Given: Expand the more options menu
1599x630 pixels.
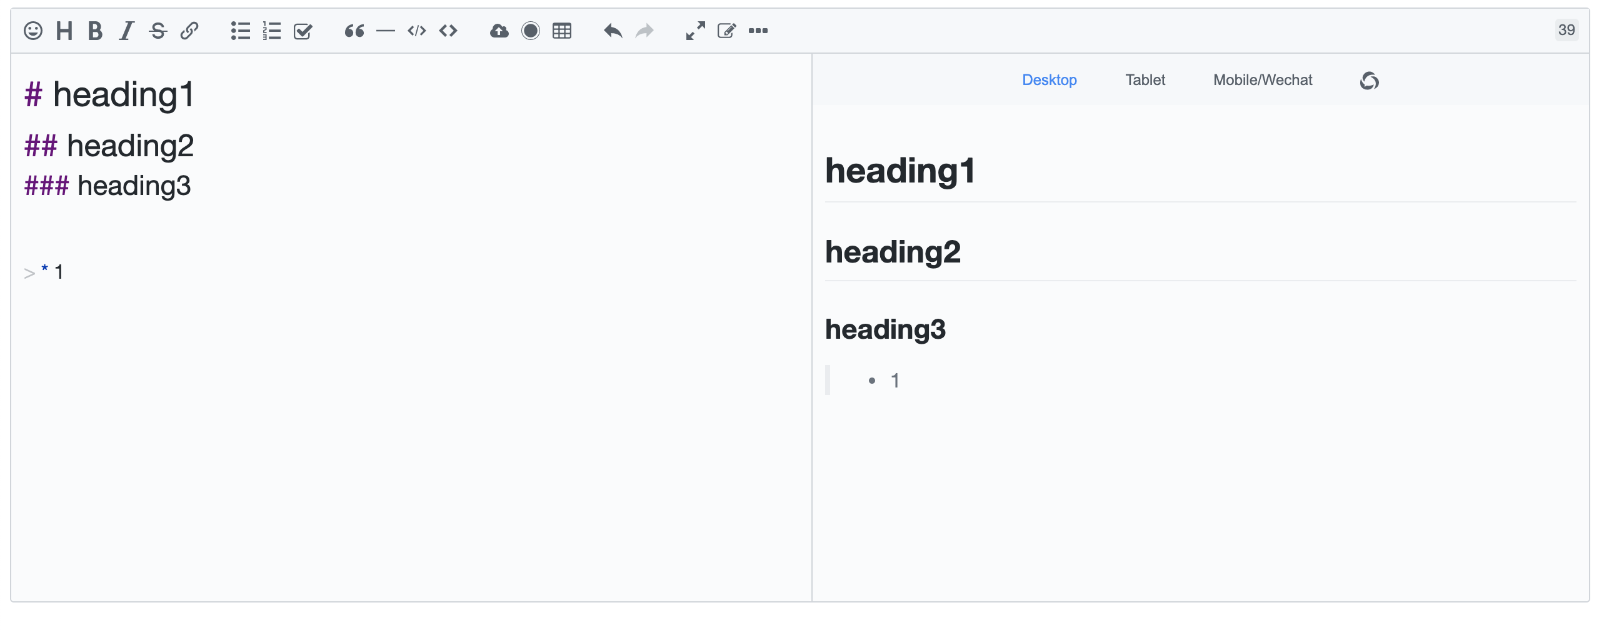Looking at the screenshot, I should pos(758,31).
